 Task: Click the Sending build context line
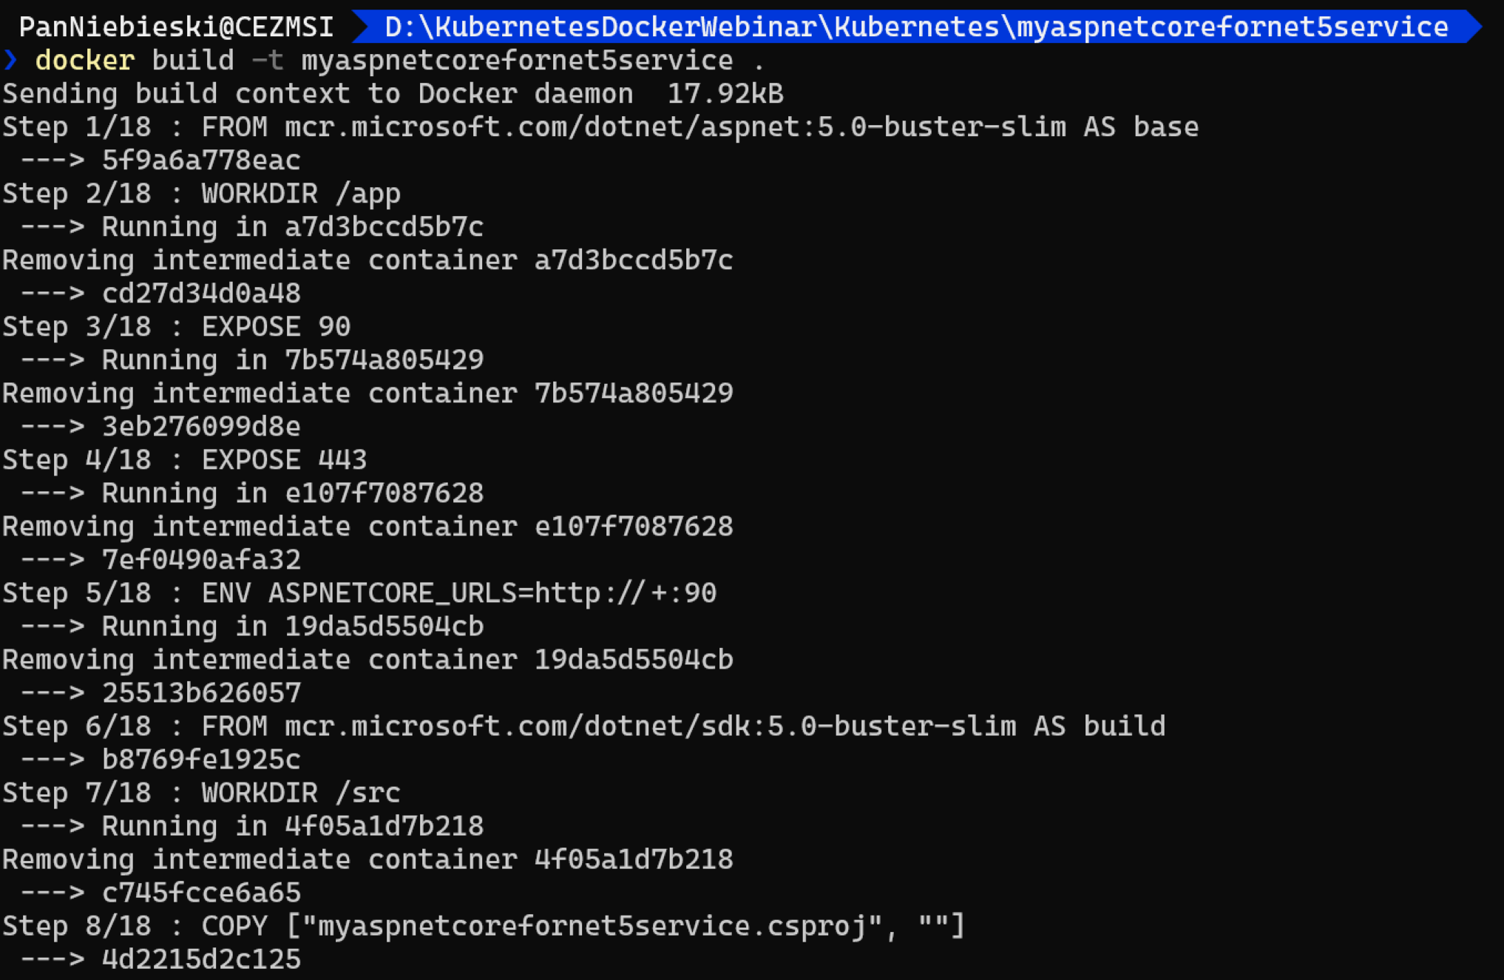pyautogui.click(x=393, y=94)
